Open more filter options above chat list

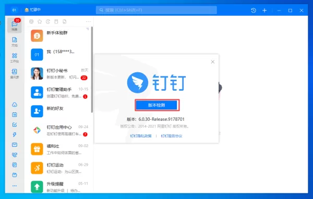[88, 21]
